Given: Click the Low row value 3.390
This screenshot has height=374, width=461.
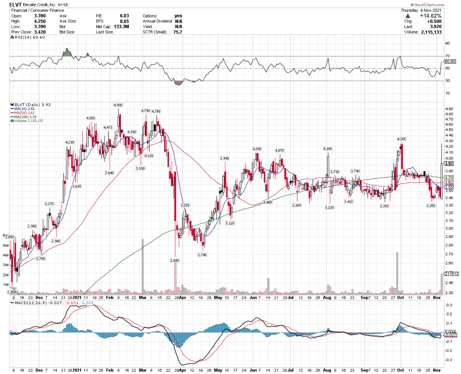Looking at the screenshot, I should (x=40, y=27).
